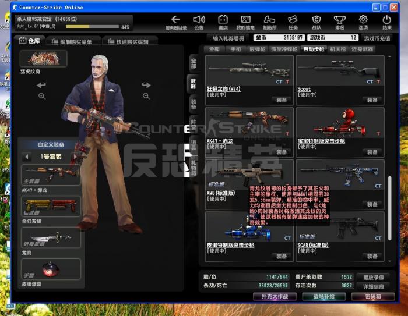Select vertical 装备 side tab
This screenshot has width=408, height=316.
click(x=194, y=104)
